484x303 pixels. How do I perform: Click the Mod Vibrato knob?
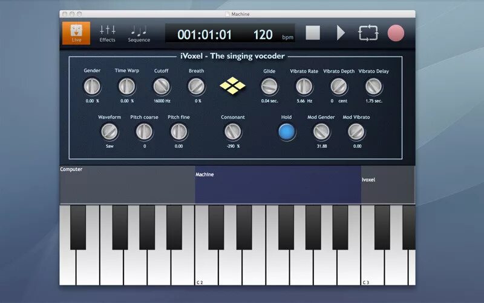click(x=356, y=132)
